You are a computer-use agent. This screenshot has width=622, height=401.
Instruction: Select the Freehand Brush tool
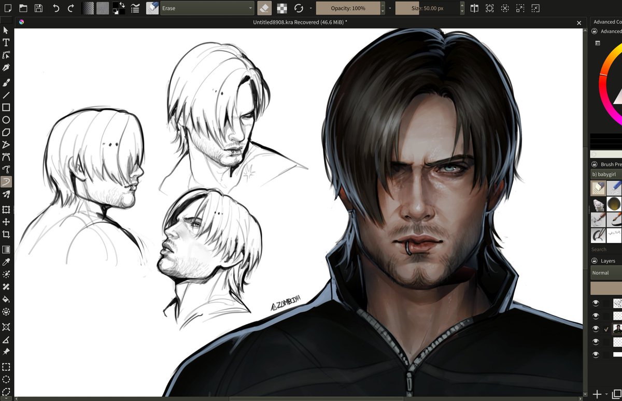tap(6, 83)
